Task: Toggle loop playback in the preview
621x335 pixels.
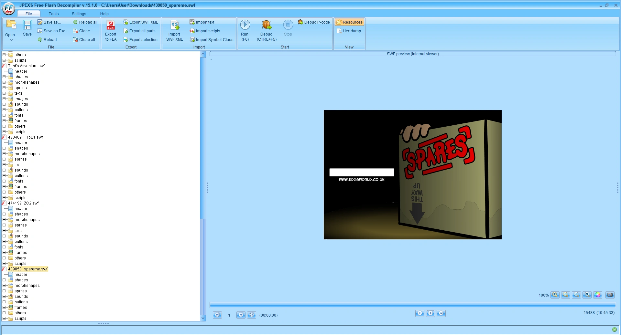Action: pos(441,313)
